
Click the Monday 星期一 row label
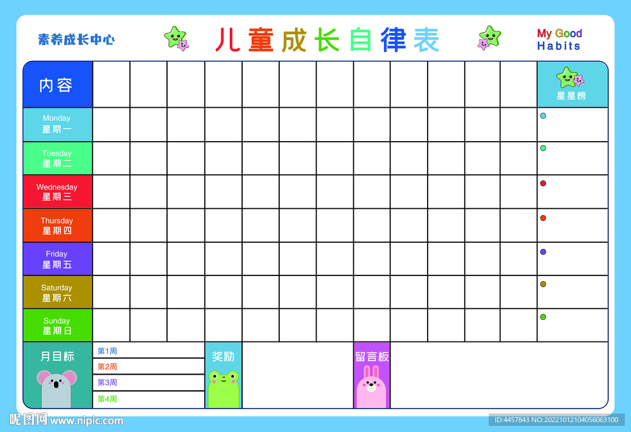tap(58, 124)
